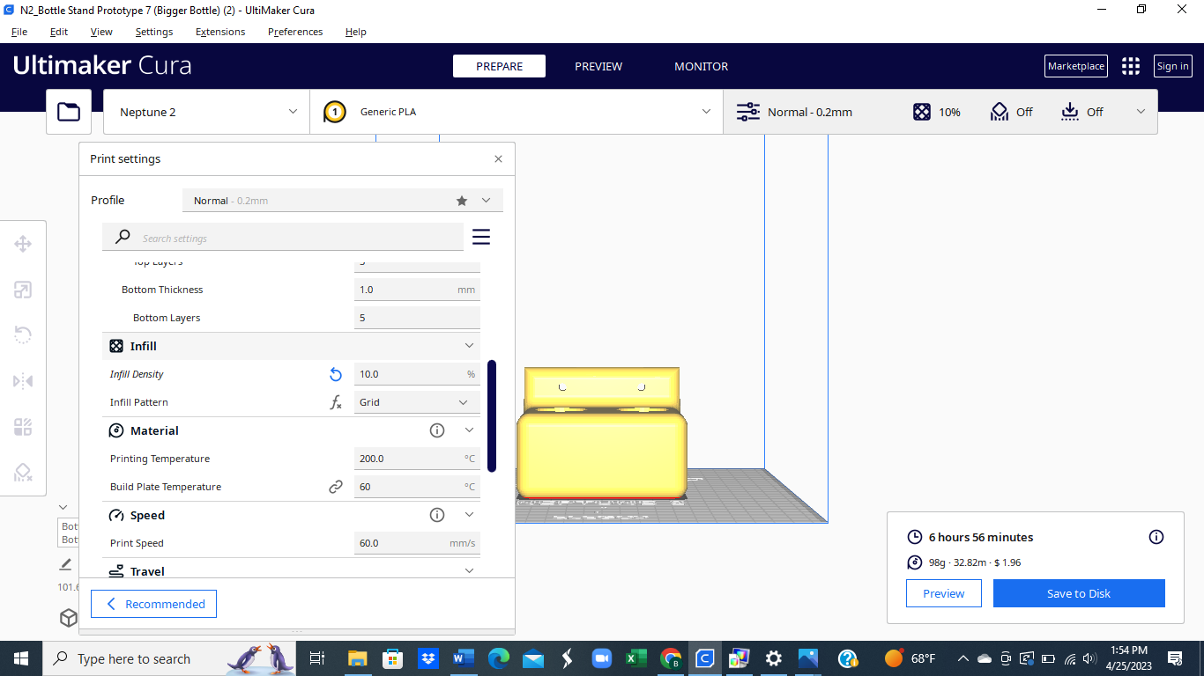The width and height of the screenshot is (1204, 676).
Task: Click the Print Speed input field
Action: (416, 543)
